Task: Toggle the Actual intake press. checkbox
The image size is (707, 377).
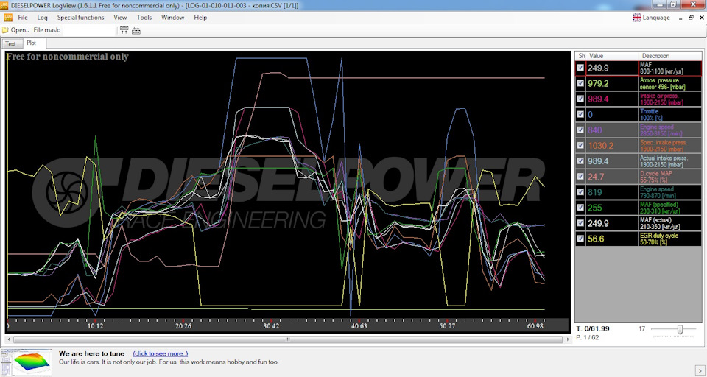Action: tap(581, 161)
